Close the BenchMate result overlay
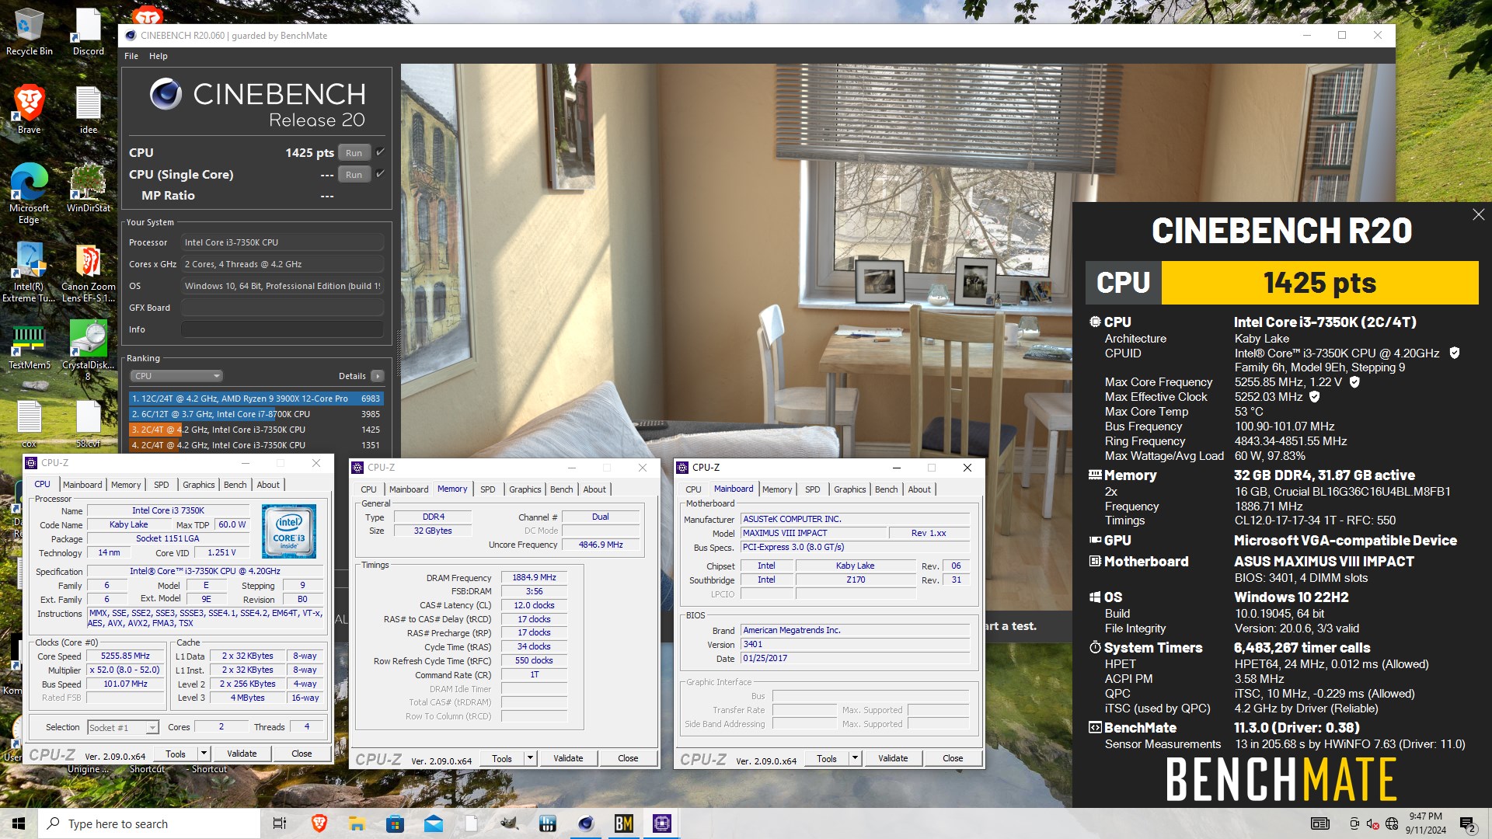Viewport: 1492px width, 839px height. tap(1478, 214)
